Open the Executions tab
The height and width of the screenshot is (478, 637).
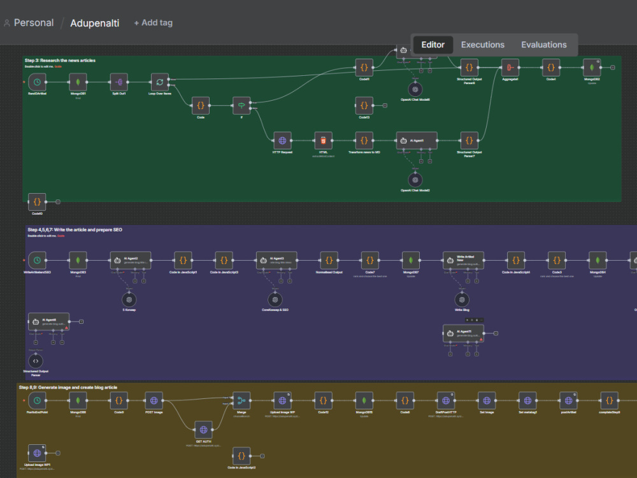(483, 45)
